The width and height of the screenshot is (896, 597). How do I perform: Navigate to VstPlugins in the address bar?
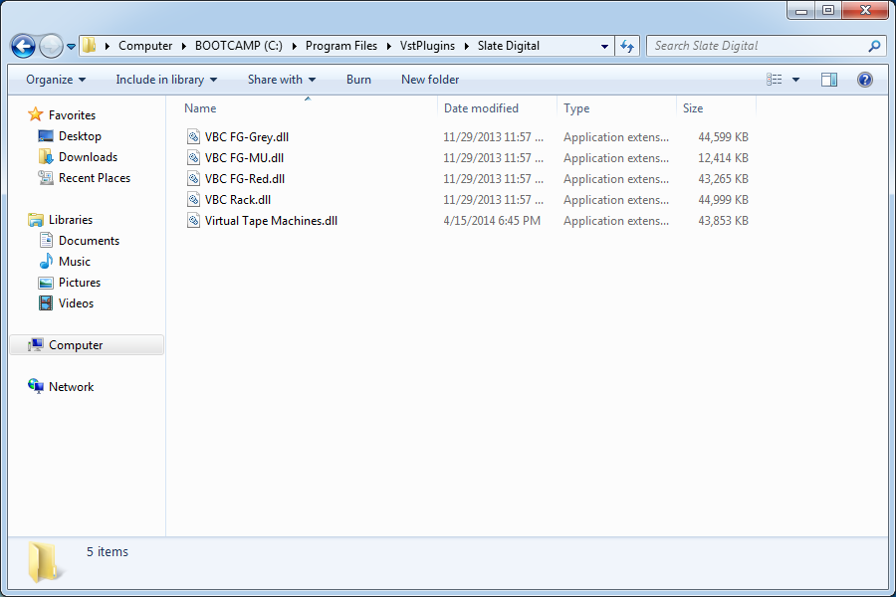coord(427,46)
